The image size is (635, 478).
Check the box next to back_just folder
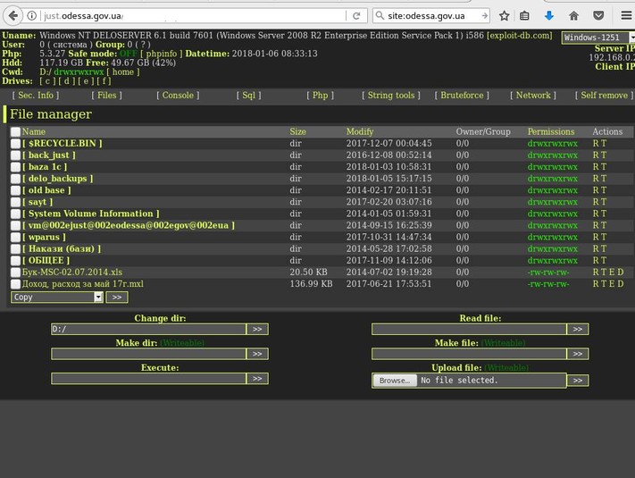[x=15, y=155]
